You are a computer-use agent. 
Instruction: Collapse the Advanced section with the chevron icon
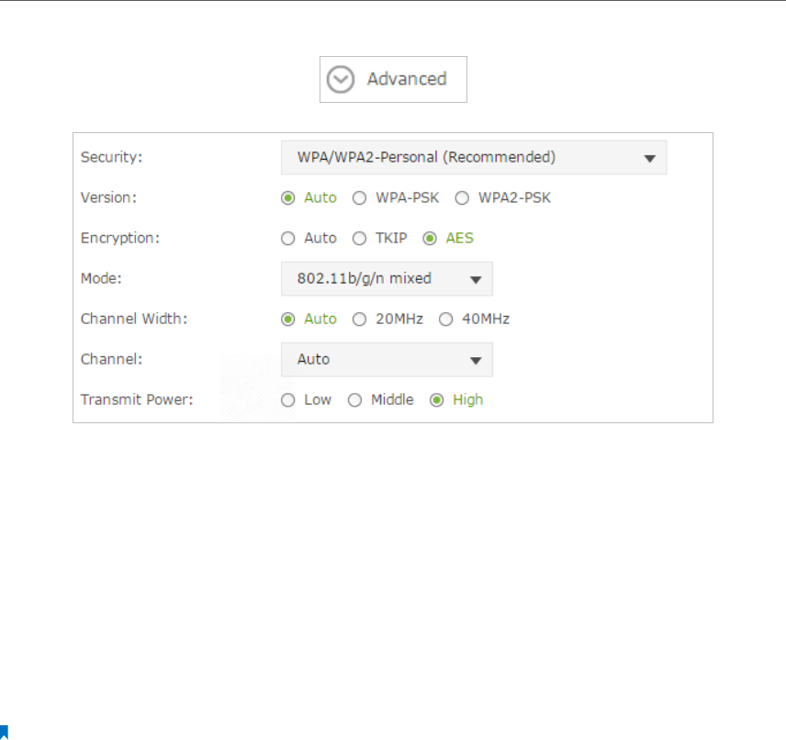341,79
